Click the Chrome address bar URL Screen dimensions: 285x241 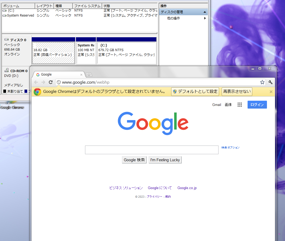[86, 82]
